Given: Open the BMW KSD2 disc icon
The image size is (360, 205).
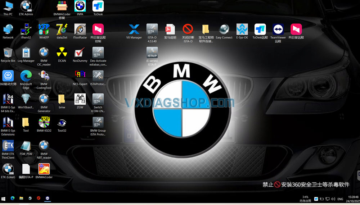Looking at the screenshot, I should click(44, 123).
